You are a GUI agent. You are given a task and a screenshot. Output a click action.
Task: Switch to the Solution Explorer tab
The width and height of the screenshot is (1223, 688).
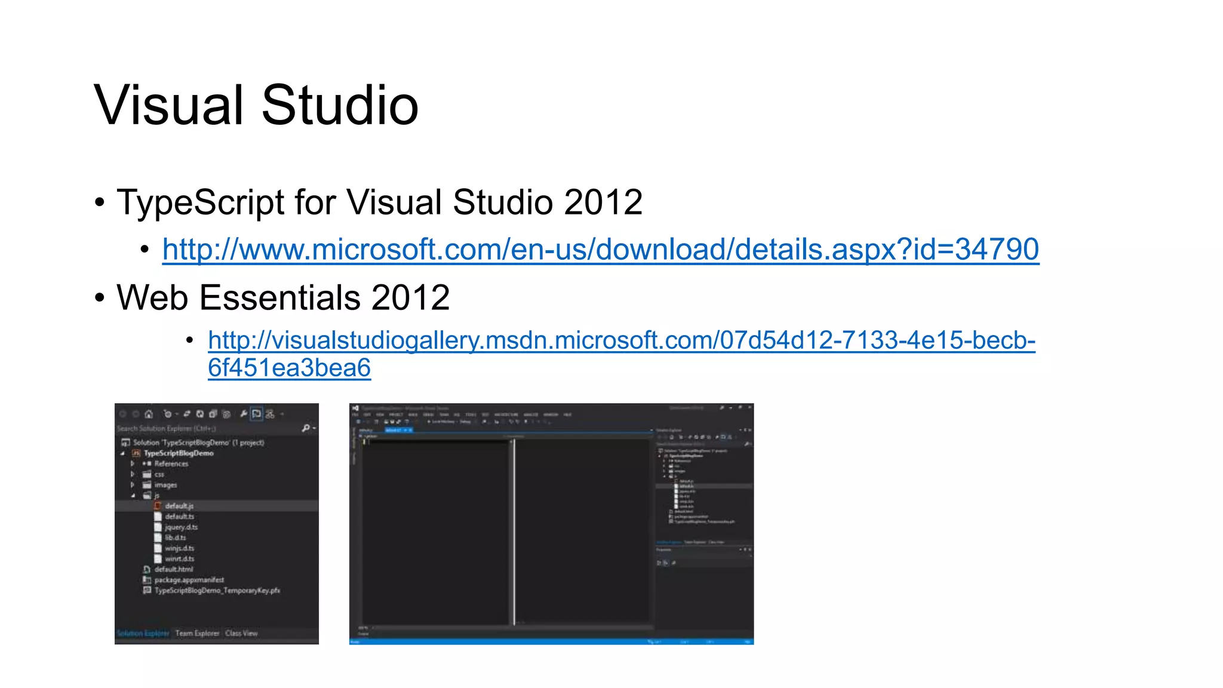pos(143,633)
